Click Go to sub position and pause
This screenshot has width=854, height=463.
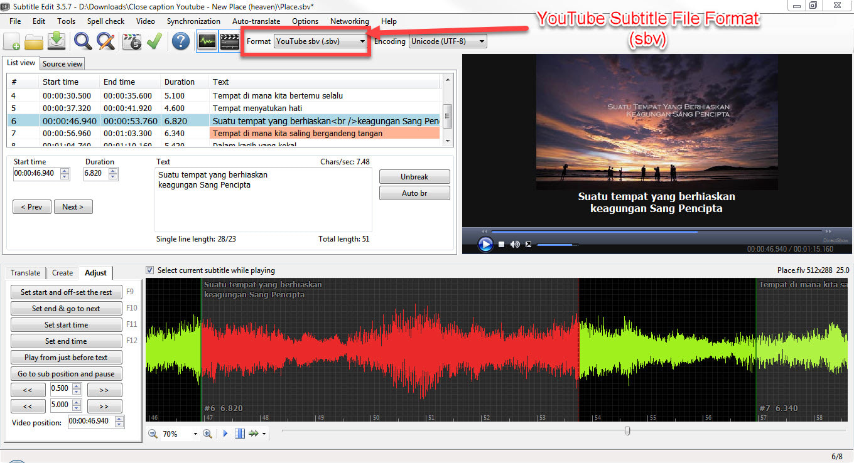[66, 373]
